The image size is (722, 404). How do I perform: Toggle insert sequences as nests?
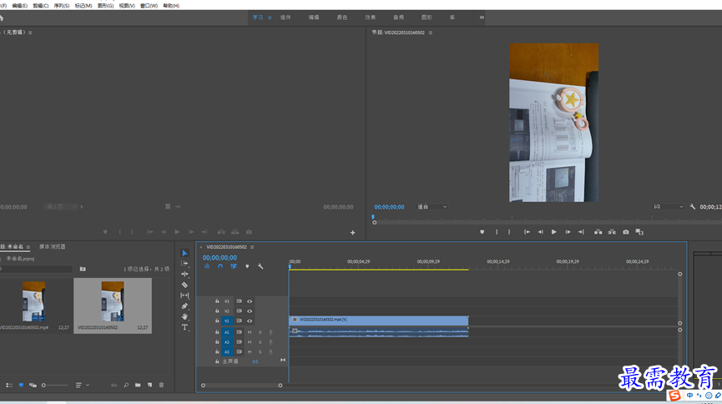click(207, 266)
